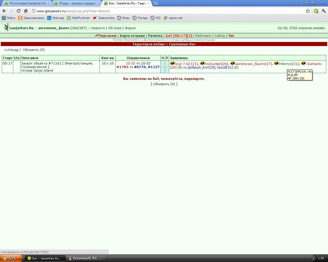Viewport: 328px width, 262px height.
Task: Open the Бой [00:17][2] menu item
Action: [x=179, y=36]
